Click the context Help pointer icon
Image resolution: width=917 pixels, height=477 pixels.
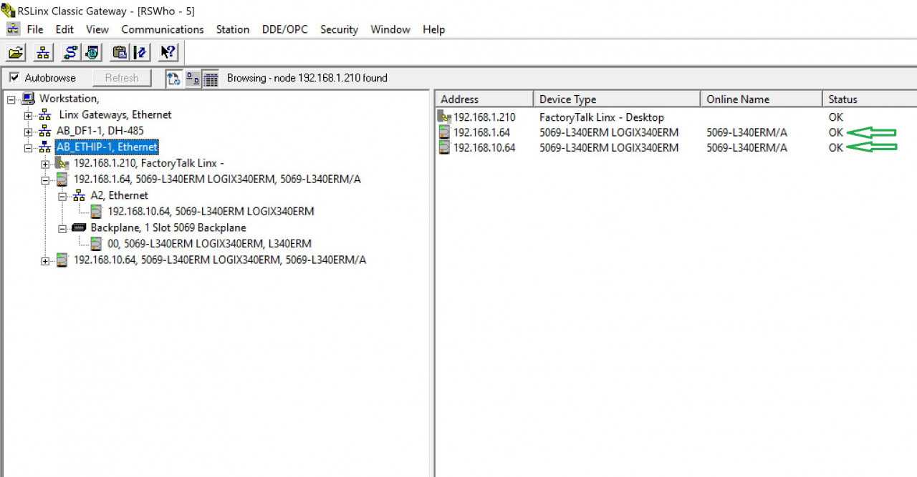(168, 52)
